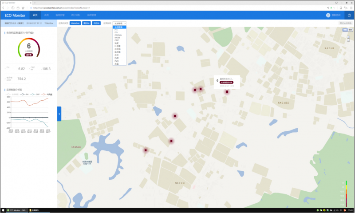Click the water quality gauge showing 6
The height and width of the screenshot is (213, 355).
(29, 47)
